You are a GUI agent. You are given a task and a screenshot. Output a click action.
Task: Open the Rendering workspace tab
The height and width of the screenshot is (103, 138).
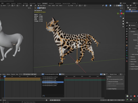point(51,3)
